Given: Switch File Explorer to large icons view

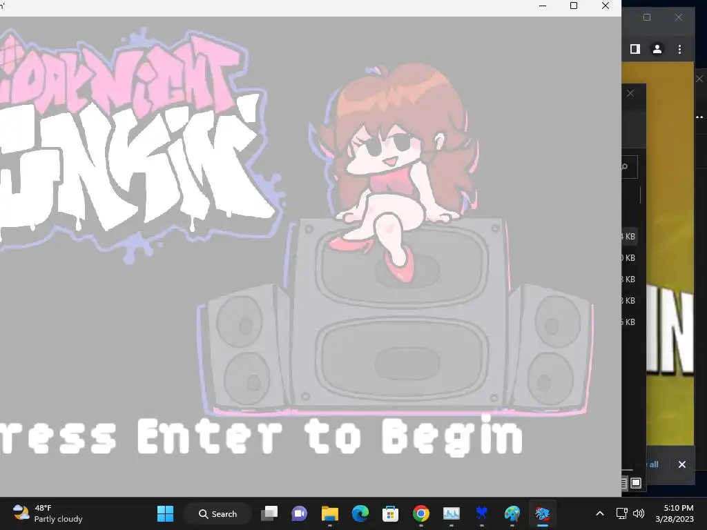Looking at the screenshot, I should 636,483.
